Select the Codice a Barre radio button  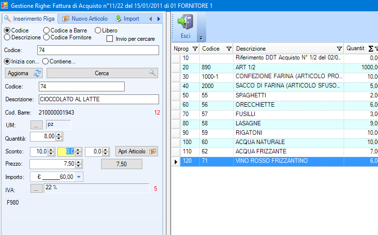coord(47,30)
